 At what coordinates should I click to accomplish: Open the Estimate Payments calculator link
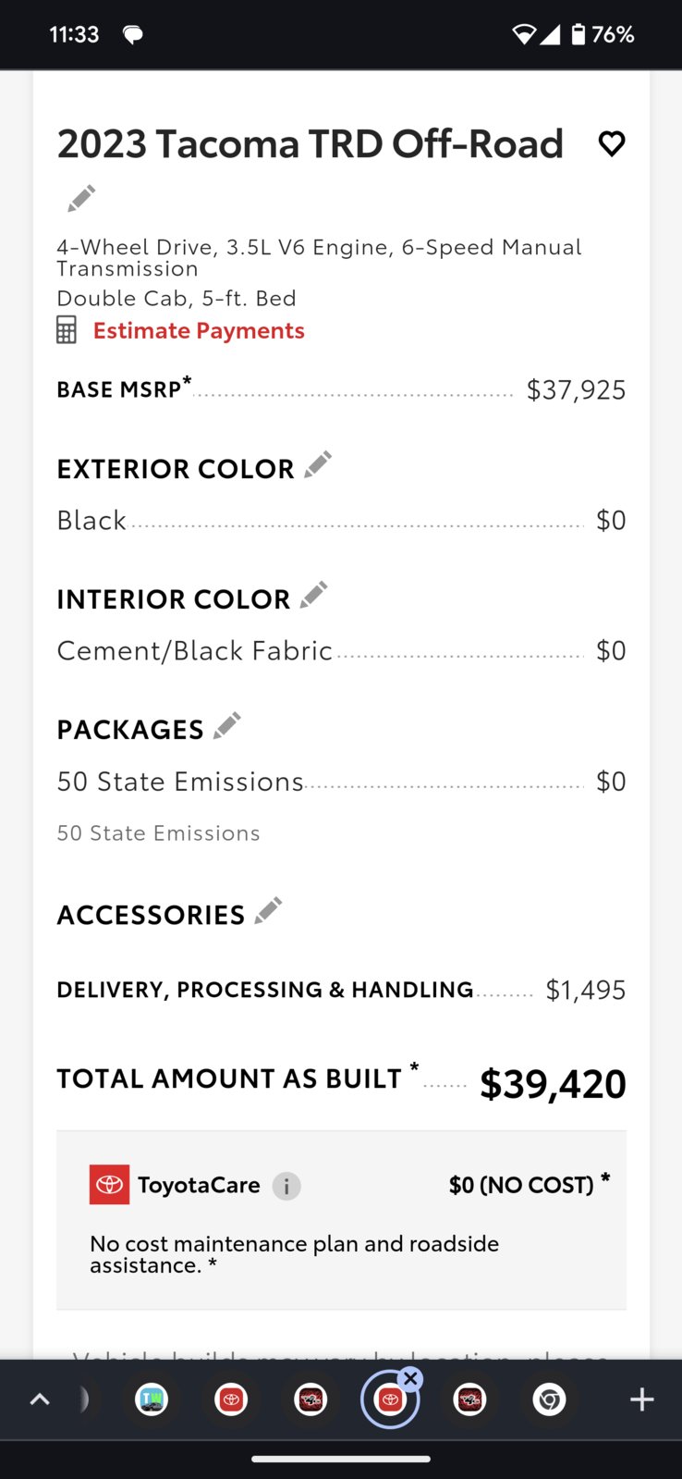199,330
